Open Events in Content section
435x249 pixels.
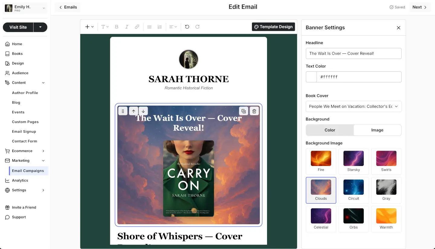[18, 112]
